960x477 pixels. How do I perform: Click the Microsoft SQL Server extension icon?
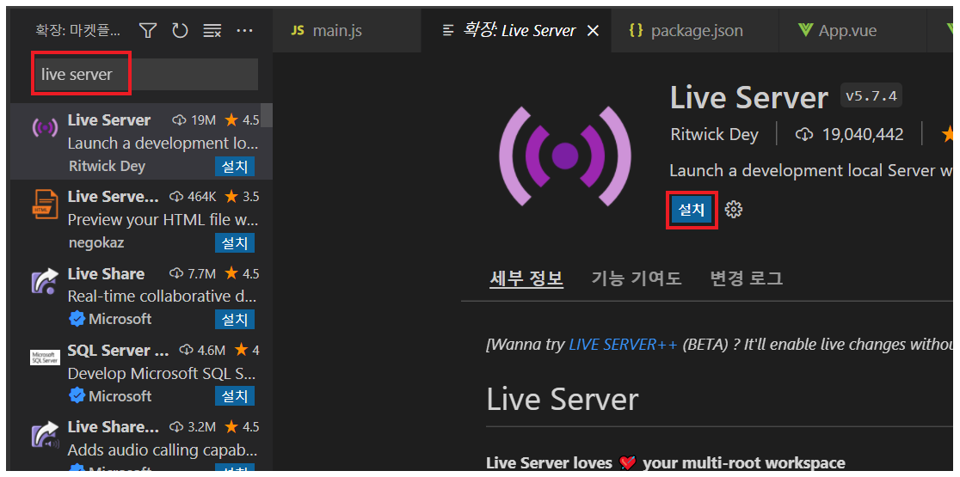click(45, 358)
